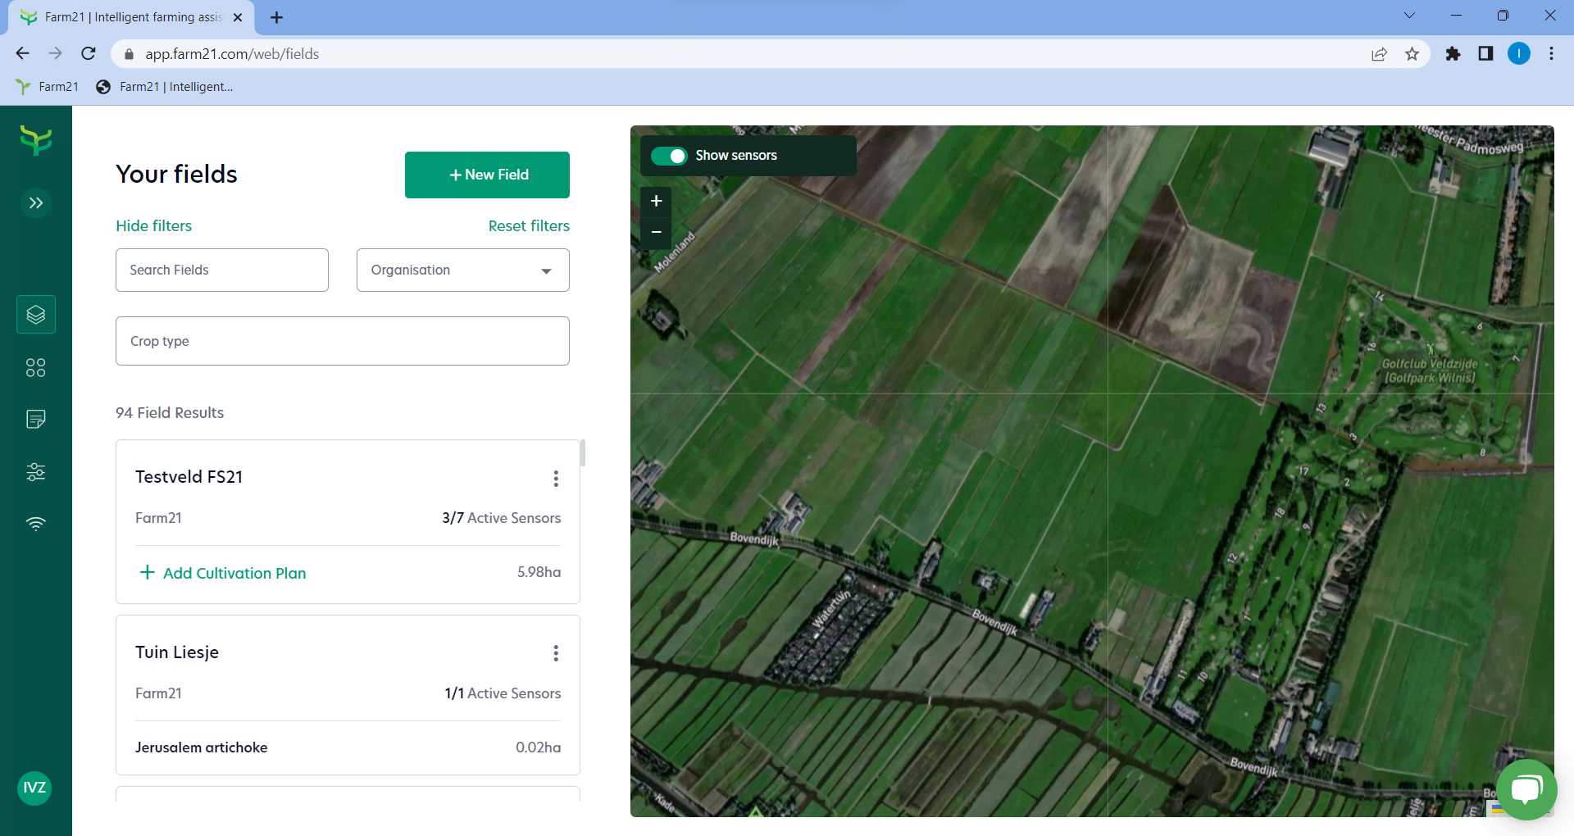Open the chat support bubble

(1526, 789)
